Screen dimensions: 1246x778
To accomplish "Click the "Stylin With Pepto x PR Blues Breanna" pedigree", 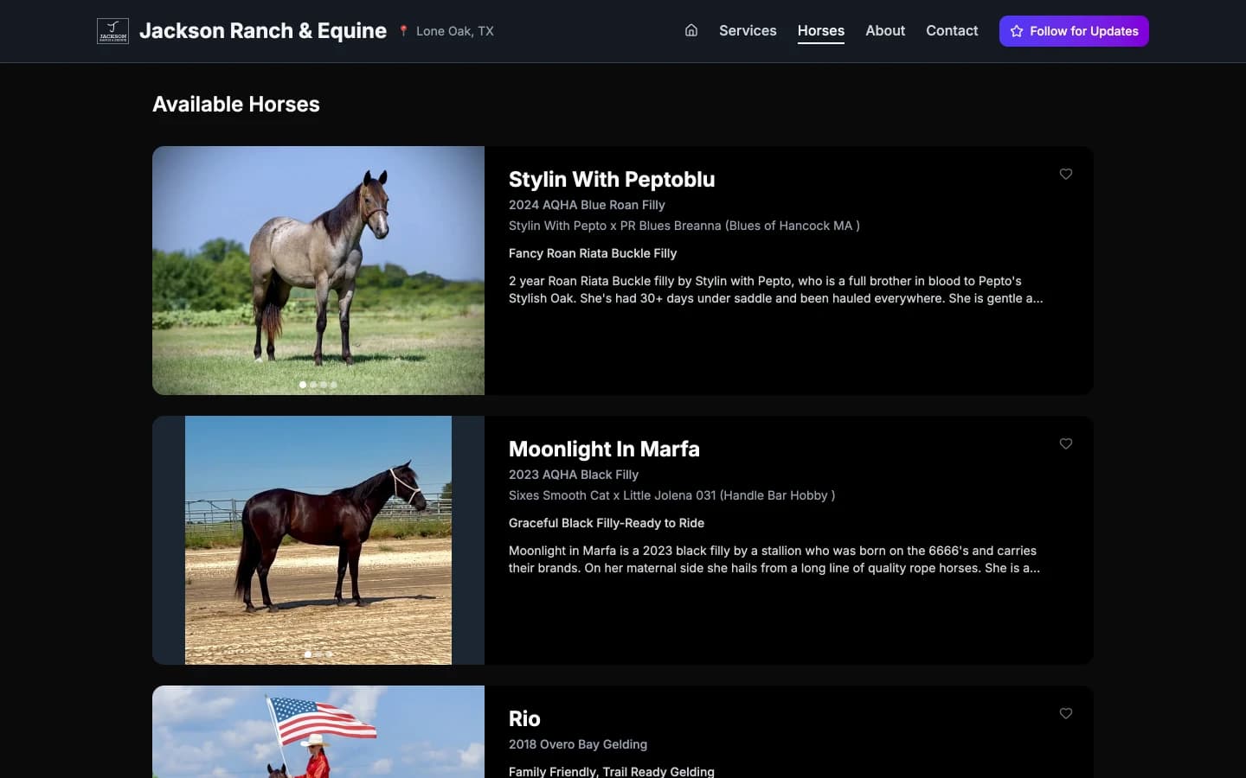I will click(x=684, y=226).
